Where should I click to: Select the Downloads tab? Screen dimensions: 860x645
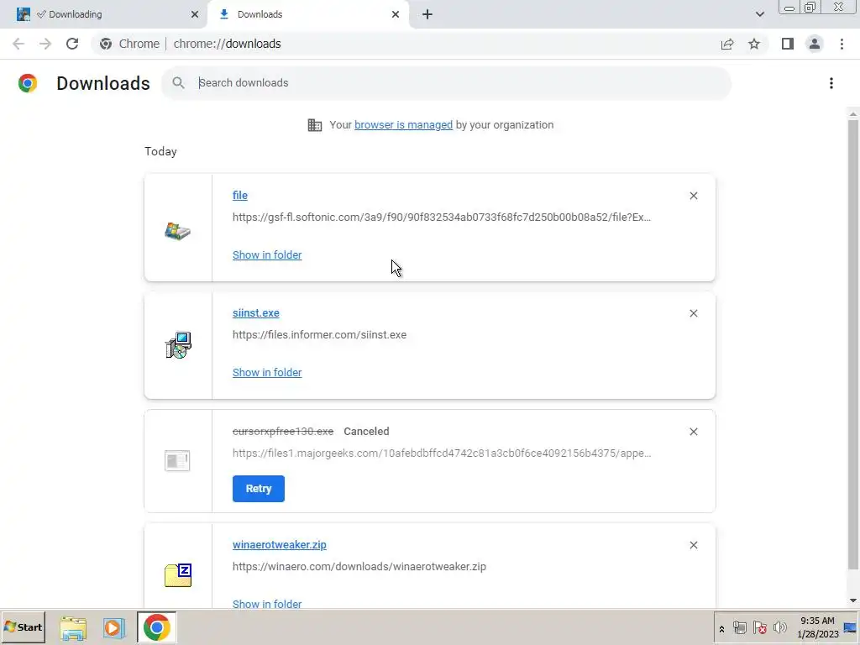click(x=307, y=14)
